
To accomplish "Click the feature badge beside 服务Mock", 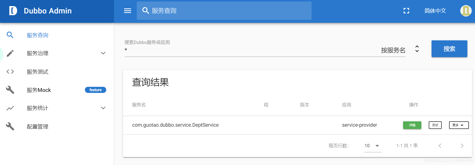I will coord(96,90).
